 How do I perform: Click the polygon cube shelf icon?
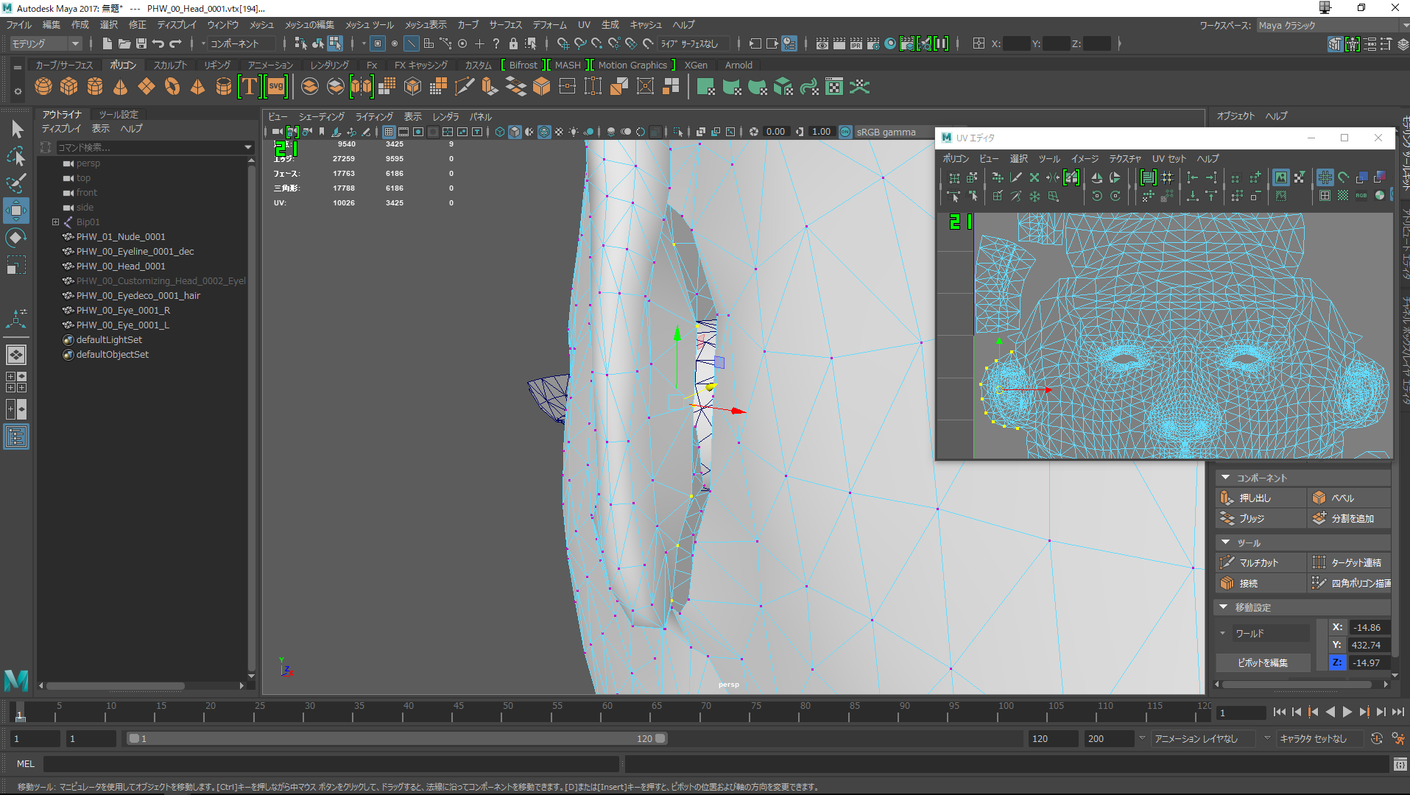click(x=69, y=87)
